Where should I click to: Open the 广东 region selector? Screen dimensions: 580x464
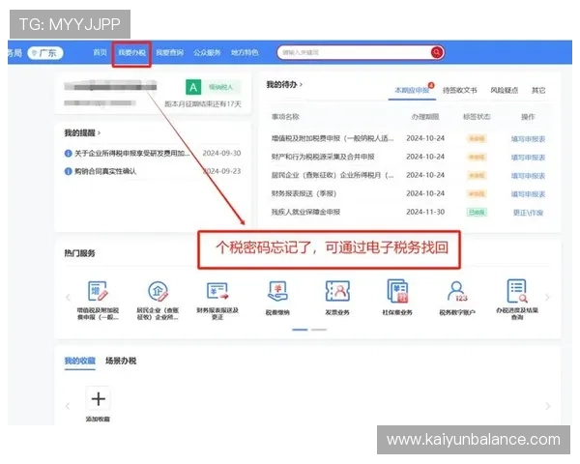pyautogui.click(x=45, y=53)
